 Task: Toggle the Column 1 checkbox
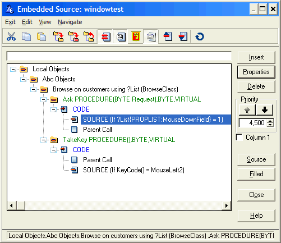(x=239, y=137)
